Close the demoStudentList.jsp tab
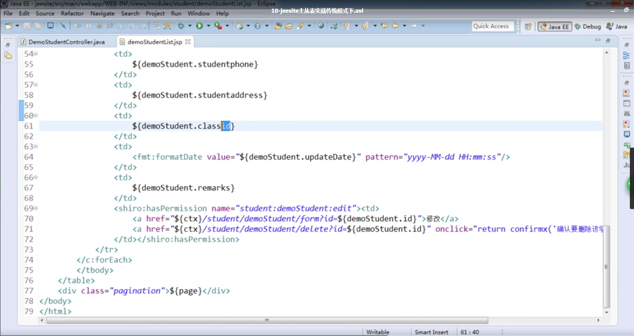Screen dimensions: 634x336 tap(188, 41)
